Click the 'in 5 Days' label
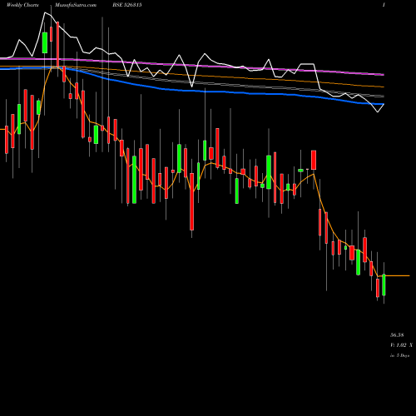Viewport: 416px width, 416px height. click(399, 355)
